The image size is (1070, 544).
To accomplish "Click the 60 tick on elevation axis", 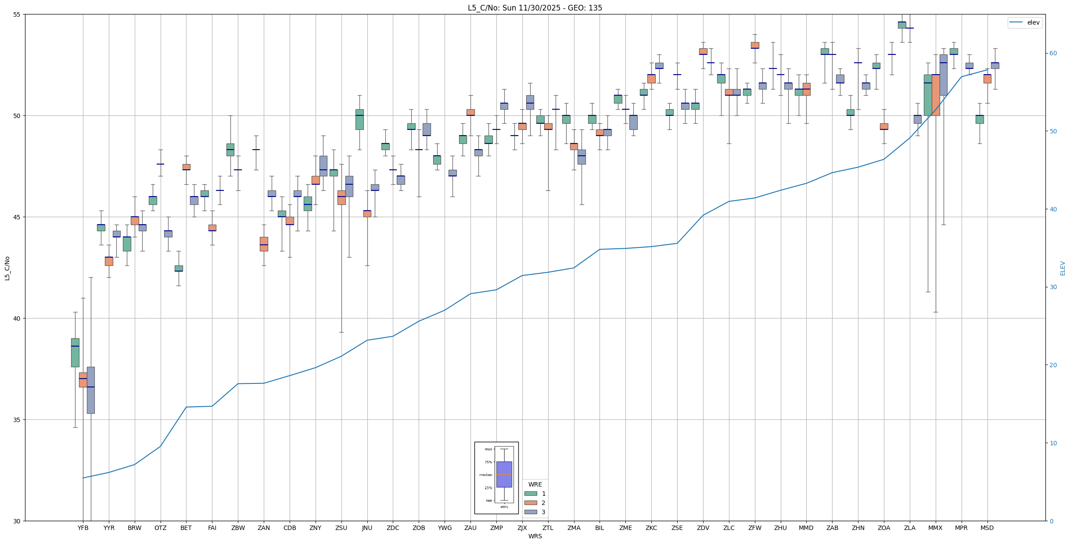I will point(1052,53).
